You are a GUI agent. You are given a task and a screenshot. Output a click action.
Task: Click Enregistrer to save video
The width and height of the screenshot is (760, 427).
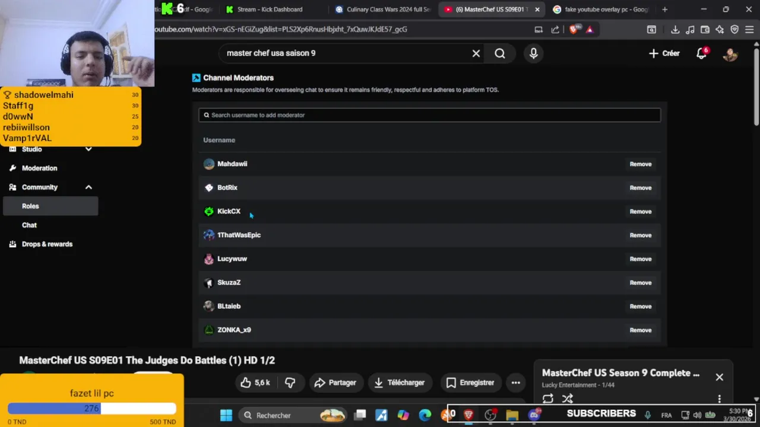470,383
